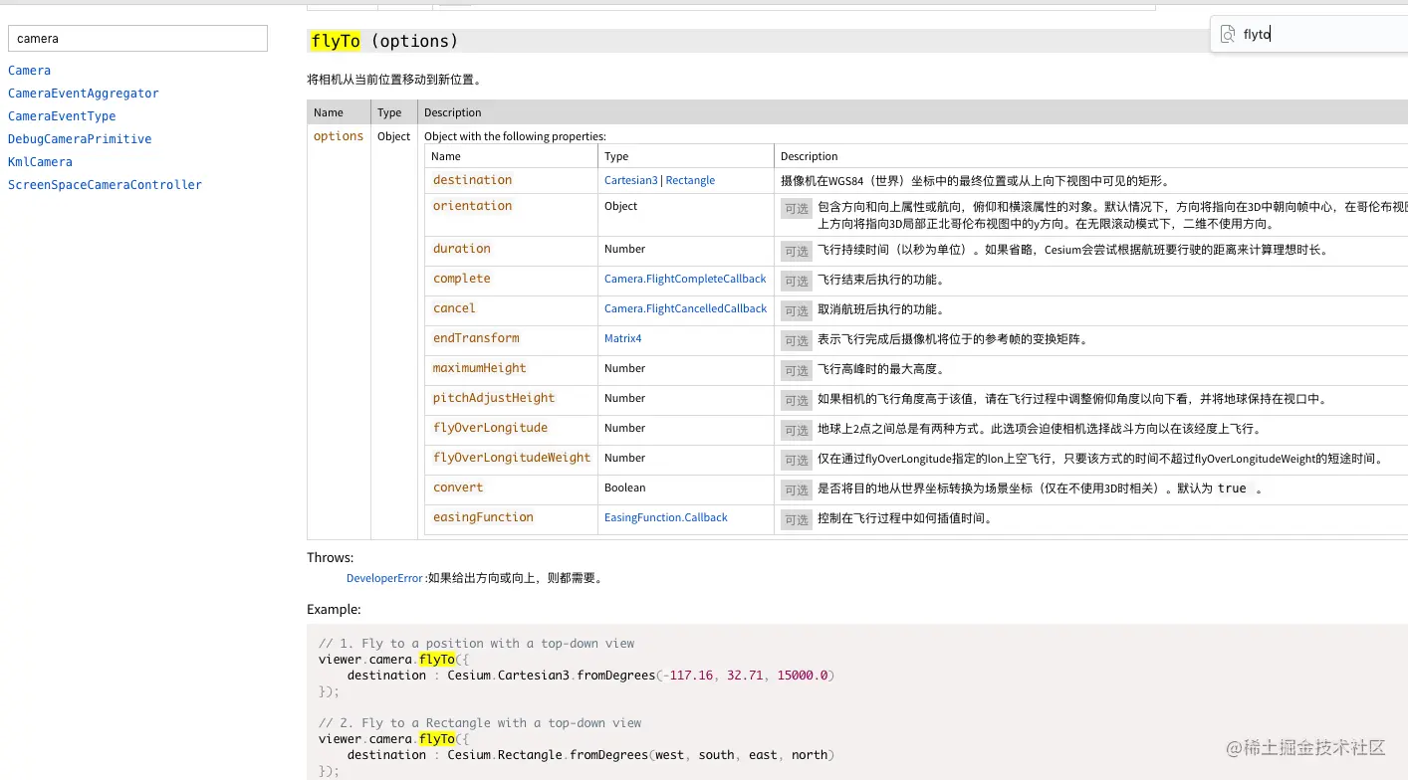The image size is (1408, 780).
Task: Click the Object type of orientation
Action: coord(621,206)
